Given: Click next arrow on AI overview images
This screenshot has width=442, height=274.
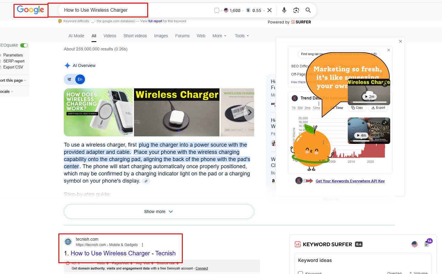Looking at the screenshot, I should [249, 113].
